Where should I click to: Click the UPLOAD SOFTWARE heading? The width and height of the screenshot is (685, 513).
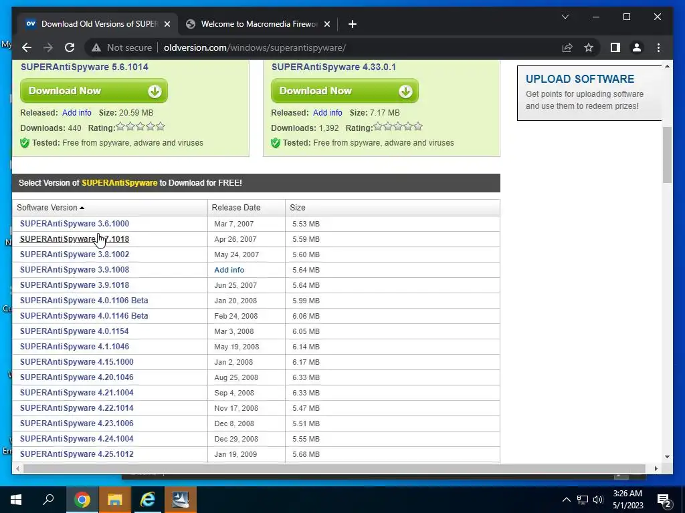[580, 79]
